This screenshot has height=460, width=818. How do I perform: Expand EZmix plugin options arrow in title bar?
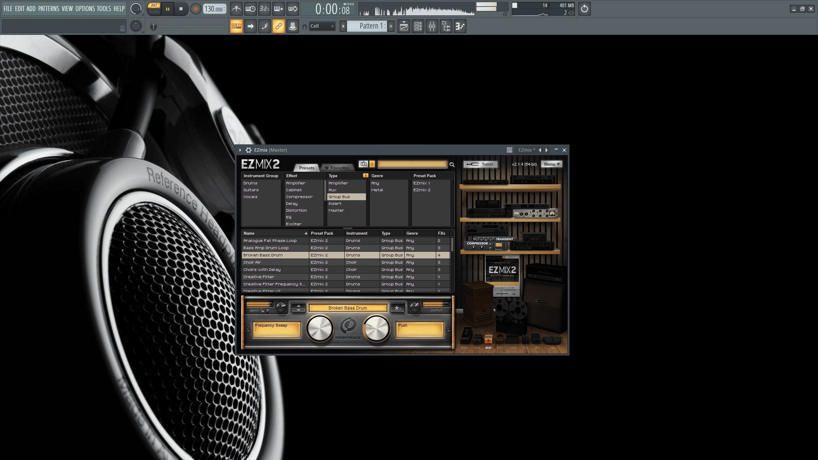pyautogui.click(x=240, y=150)
